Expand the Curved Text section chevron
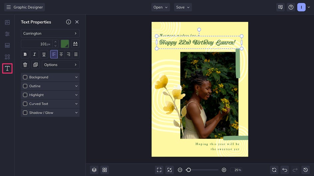Image resolution: width=314 pixels, height=176 pixels. pyautogui.click(x=76, y=104)
